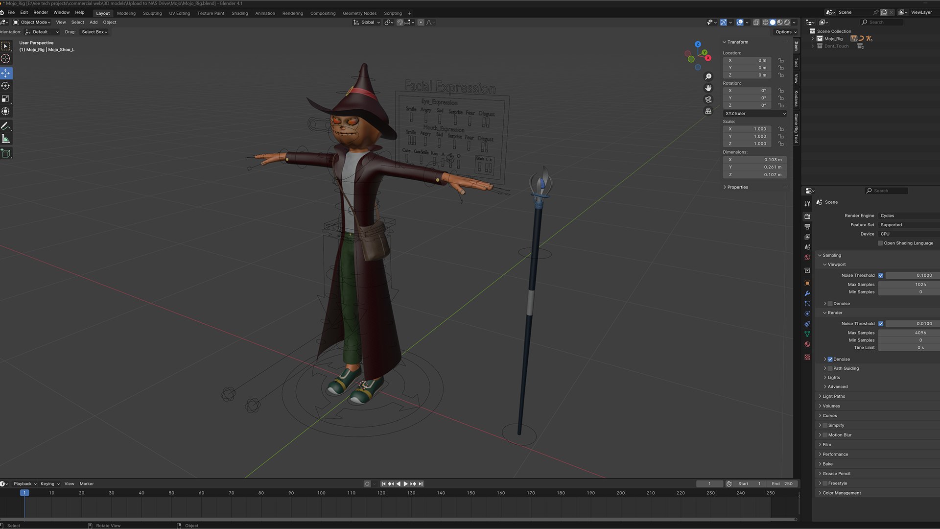
Task: Open the View Layer properties tab icon
Action: 807,237
